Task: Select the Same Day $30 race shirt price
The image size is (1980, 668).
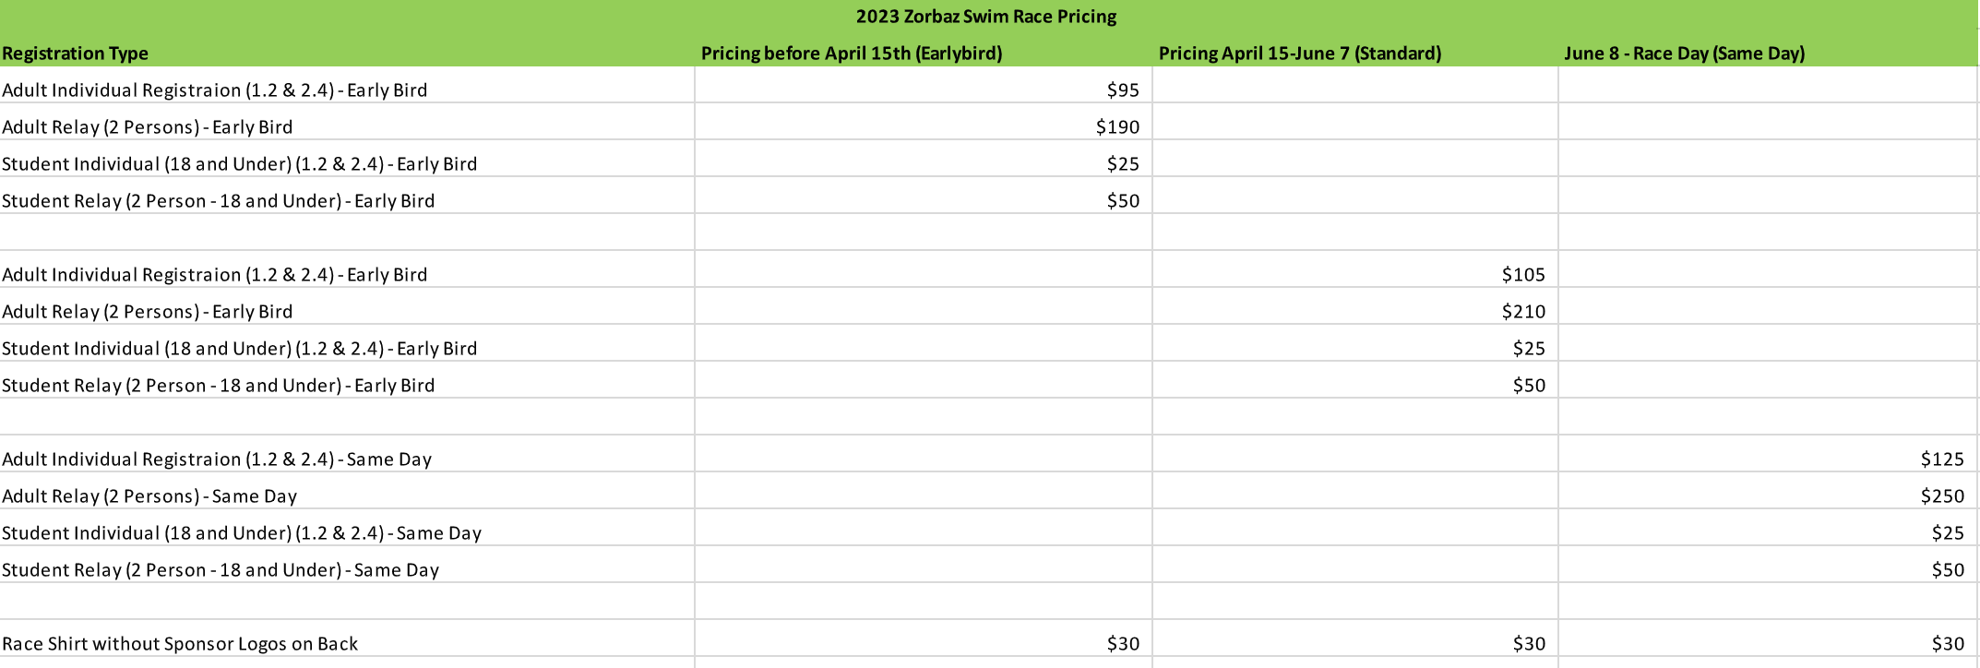Action: [x=1948, y=644]
